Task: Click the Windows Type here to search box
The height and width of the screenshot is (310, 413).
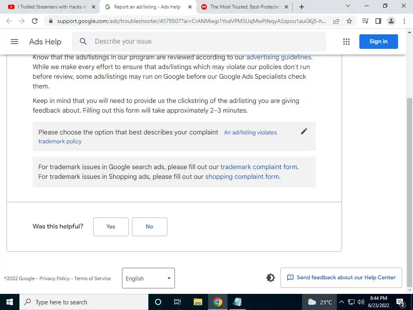Action: (x=84, y=302)
